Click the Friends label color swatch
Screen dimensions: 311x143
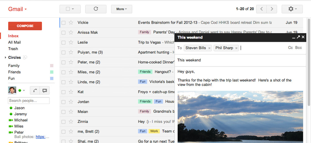[x=52, y=72]
